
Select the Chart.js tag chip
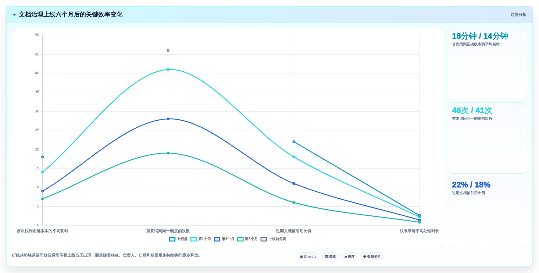(x=308, y=257)
